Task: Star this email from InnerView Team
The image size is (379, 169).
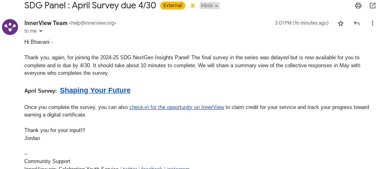Action: [x=341, y=23]
